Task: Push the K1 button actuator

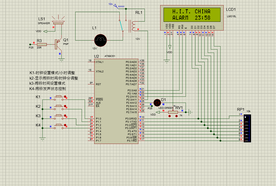Action: click(x=59, y=96)
